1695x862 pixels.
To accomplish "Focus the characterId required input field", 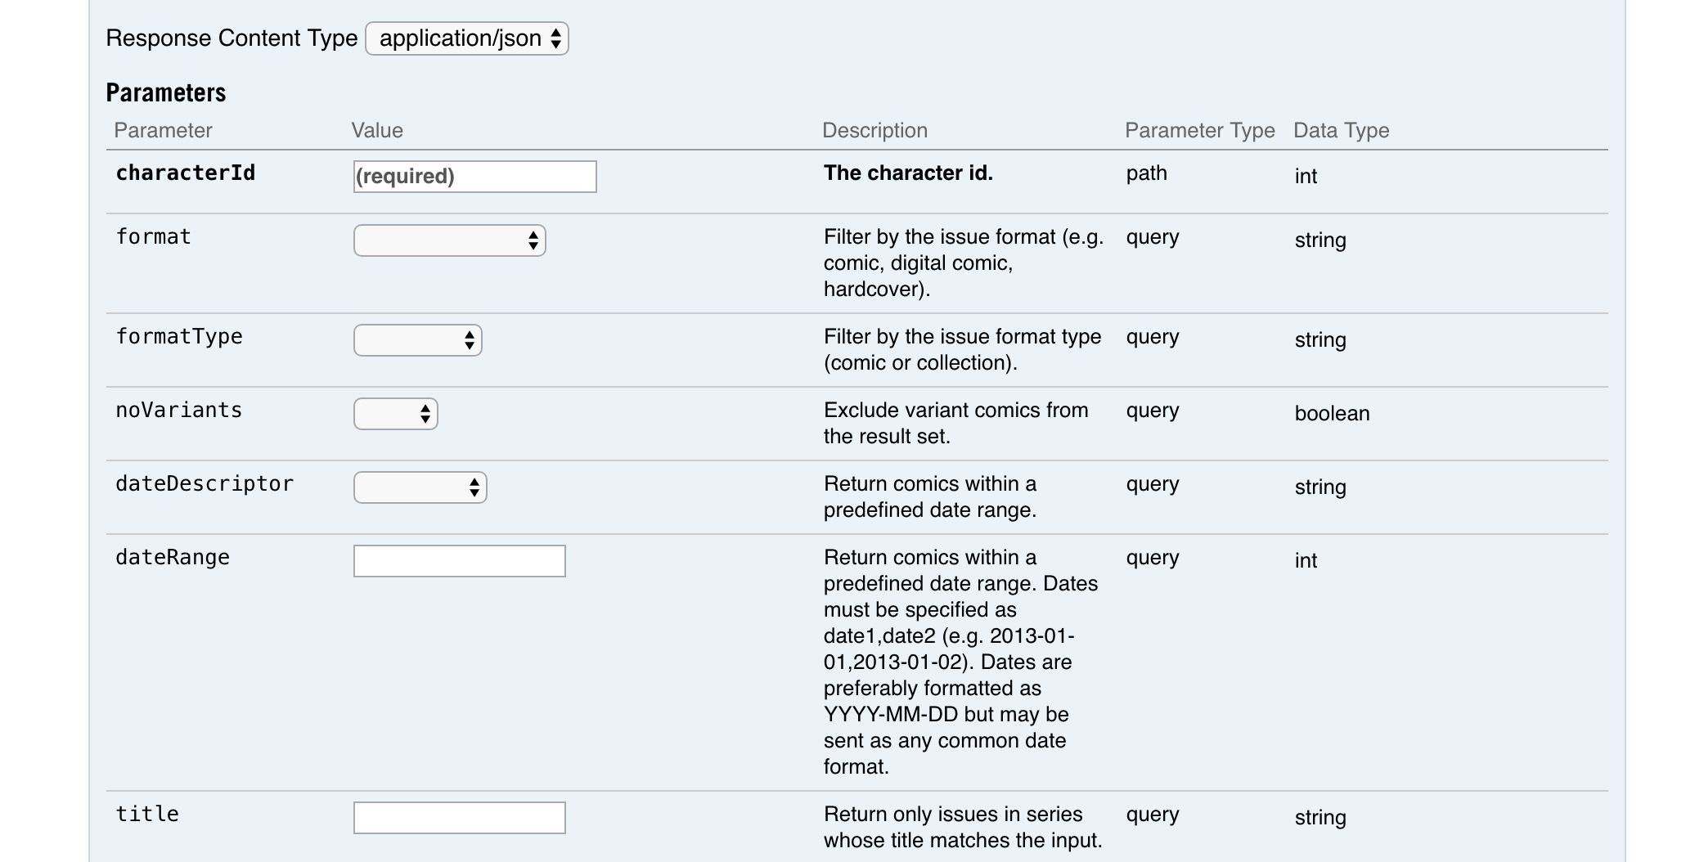I will click(474, 177).
